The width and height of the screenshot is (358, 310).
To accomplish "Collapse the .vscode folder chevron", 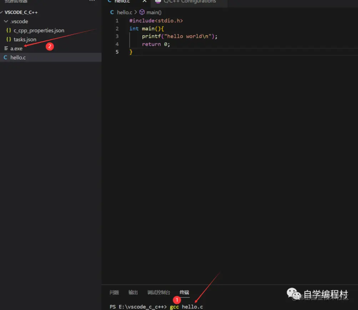I will click(6, 21).
